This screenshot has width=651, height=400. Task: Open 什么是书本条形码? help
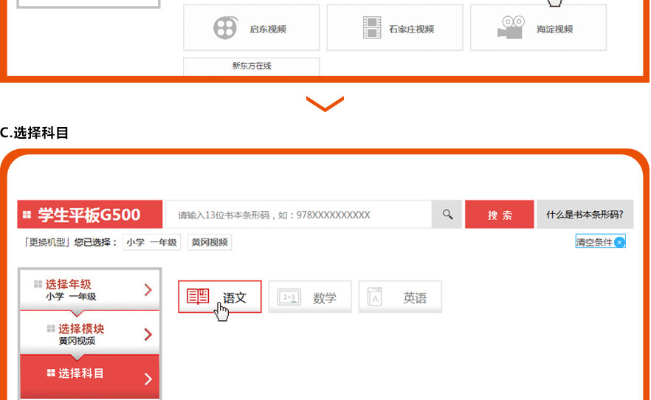[585, 215]
